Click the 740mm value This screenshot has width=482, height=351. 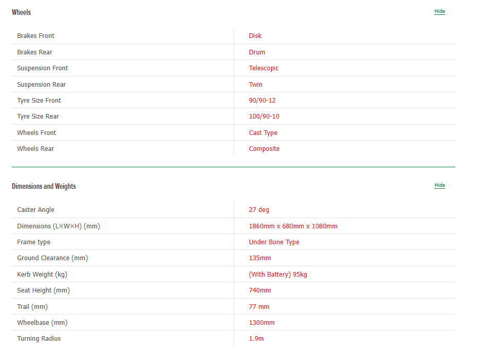(x=260, y=290)
